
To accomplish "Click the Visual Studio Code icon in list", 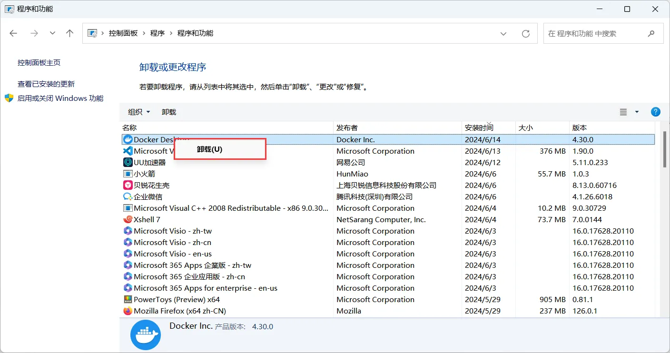I will [x=128, y=151].
